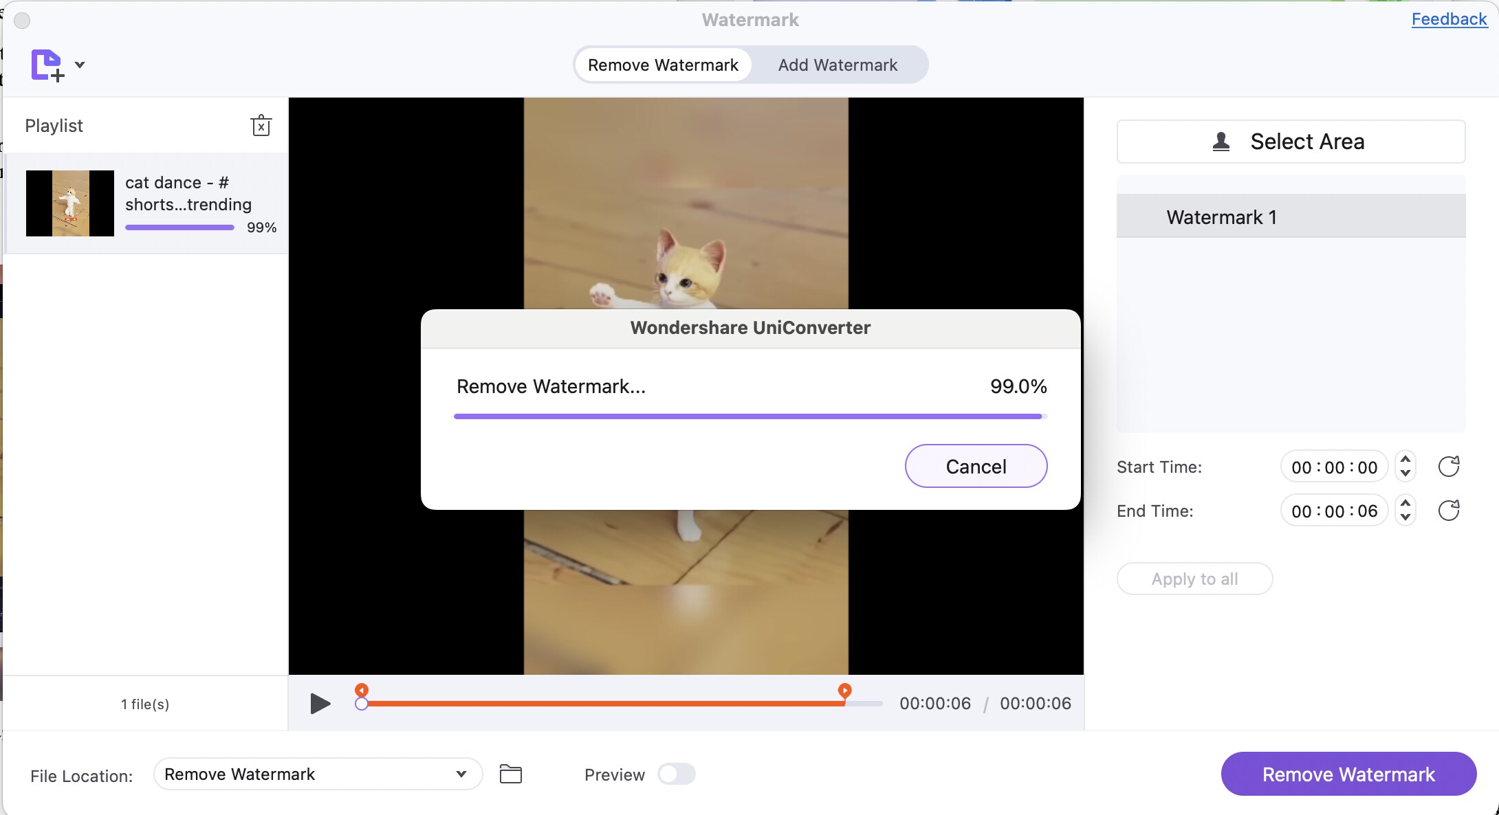Viewport: 1499px width, 815px height.
Task: Select Watermark 1 in the list
Action: point(1291,217)
